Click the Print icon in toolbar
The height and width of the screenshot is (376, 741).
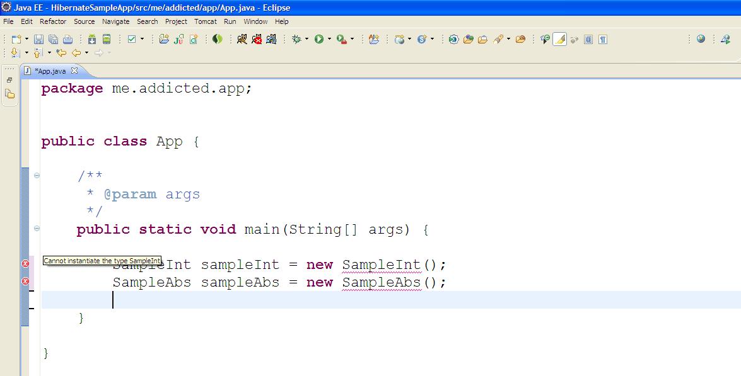68,40
